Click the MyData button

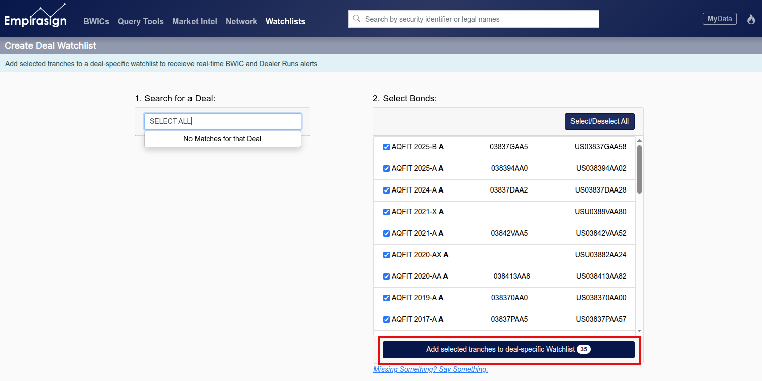720,19
